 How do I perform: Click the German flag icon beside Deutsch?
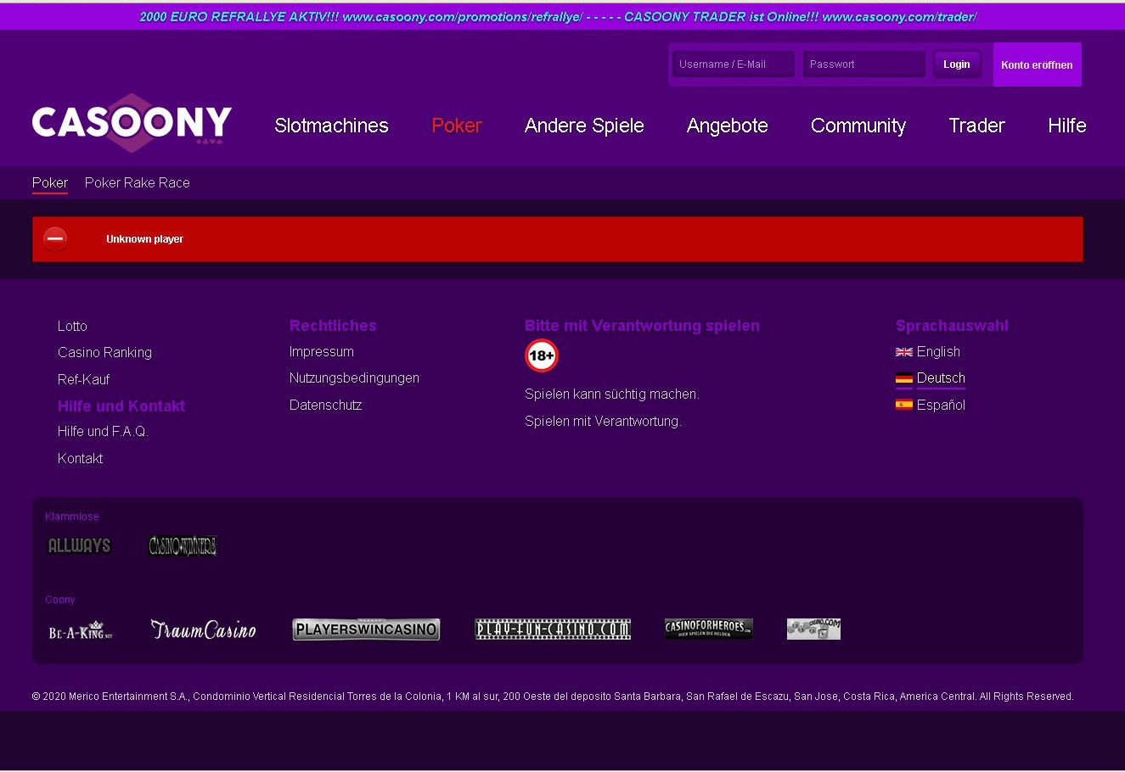(904, 378)
